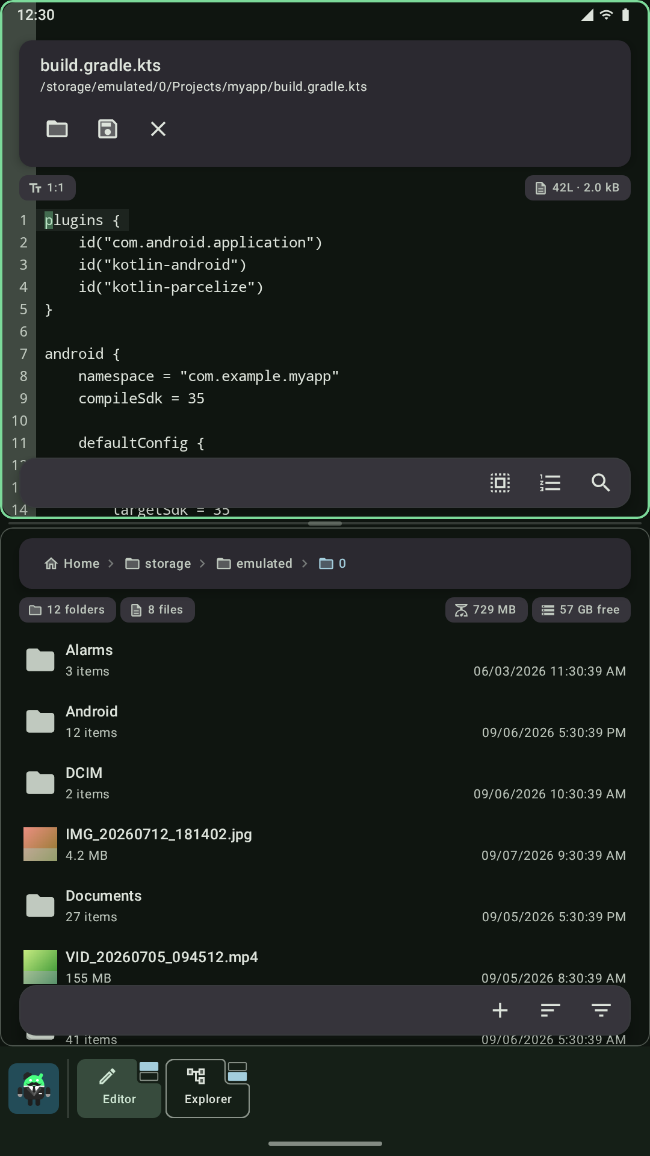Click the namespace = "com.example.myapp" line

(209, 376)
